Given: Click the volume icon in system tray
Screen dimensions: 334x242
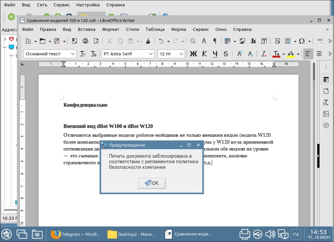Looking at the screenshot, I should 270,234.
